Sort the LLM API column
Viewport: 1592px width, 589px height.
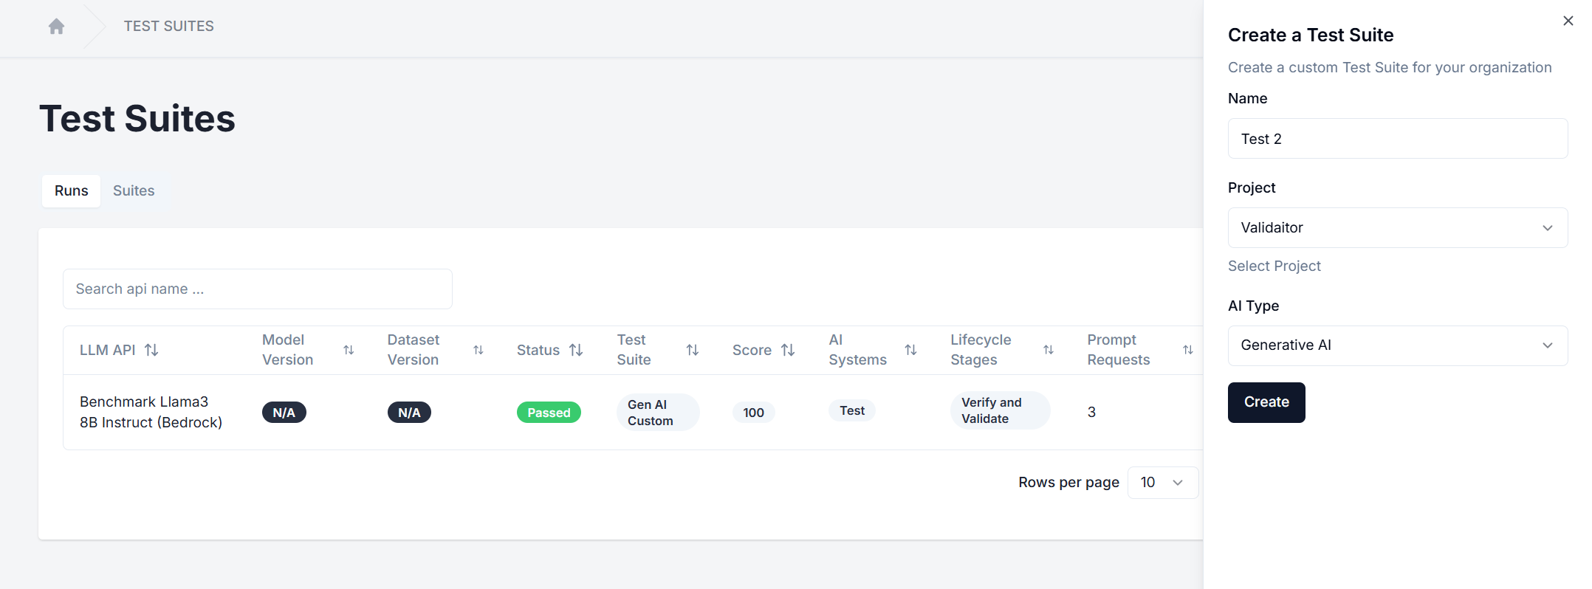coord(153,350)
